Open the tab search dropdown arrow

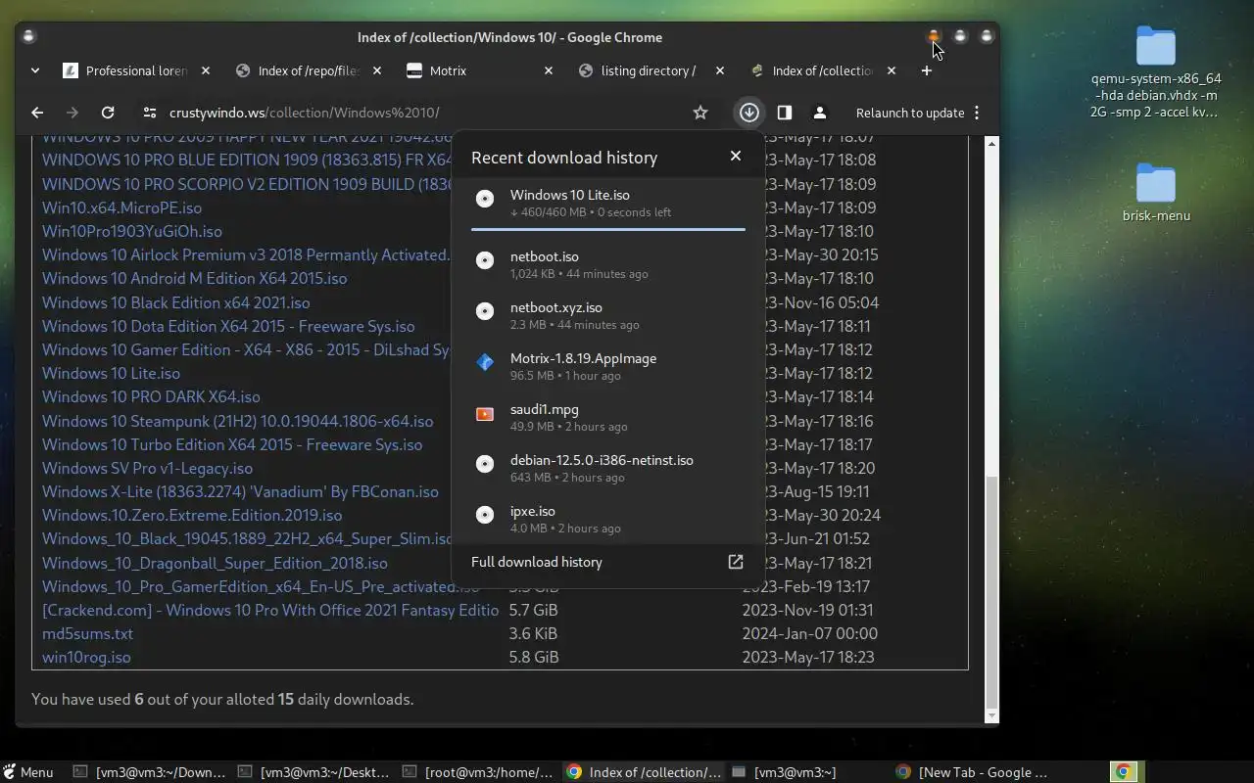35,70
